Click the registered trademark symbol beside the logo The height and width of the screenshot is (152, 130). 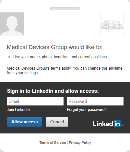coord(122,125)
